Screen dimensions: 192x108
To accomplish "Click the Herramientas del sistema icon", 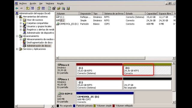I will click(x=21, y=16).
